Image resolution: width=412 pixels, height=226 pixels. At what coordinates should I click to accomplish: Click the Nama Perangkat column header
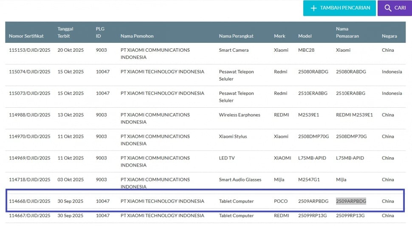(236, 36)
